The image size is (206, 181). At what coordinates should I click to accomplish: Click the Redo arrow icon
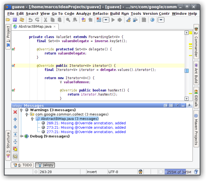[37, 20]
